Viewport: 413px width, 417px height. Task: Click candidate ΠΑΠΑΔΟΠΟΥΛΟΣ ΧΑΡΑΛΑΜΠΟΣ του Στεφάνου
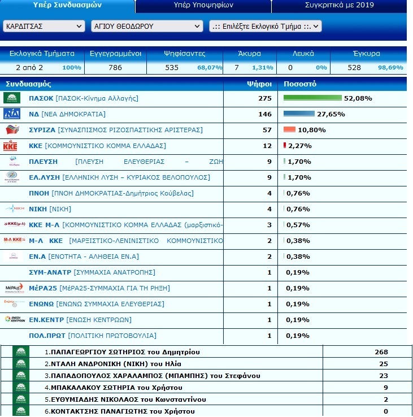click(152, 376)
